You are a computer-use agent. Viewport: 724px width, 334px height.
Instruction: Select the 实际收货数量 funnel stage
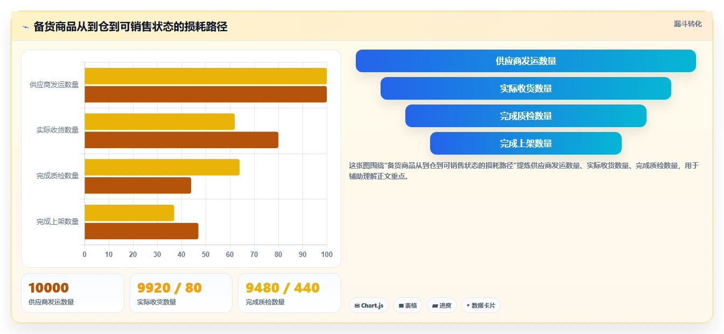(525, 88)
